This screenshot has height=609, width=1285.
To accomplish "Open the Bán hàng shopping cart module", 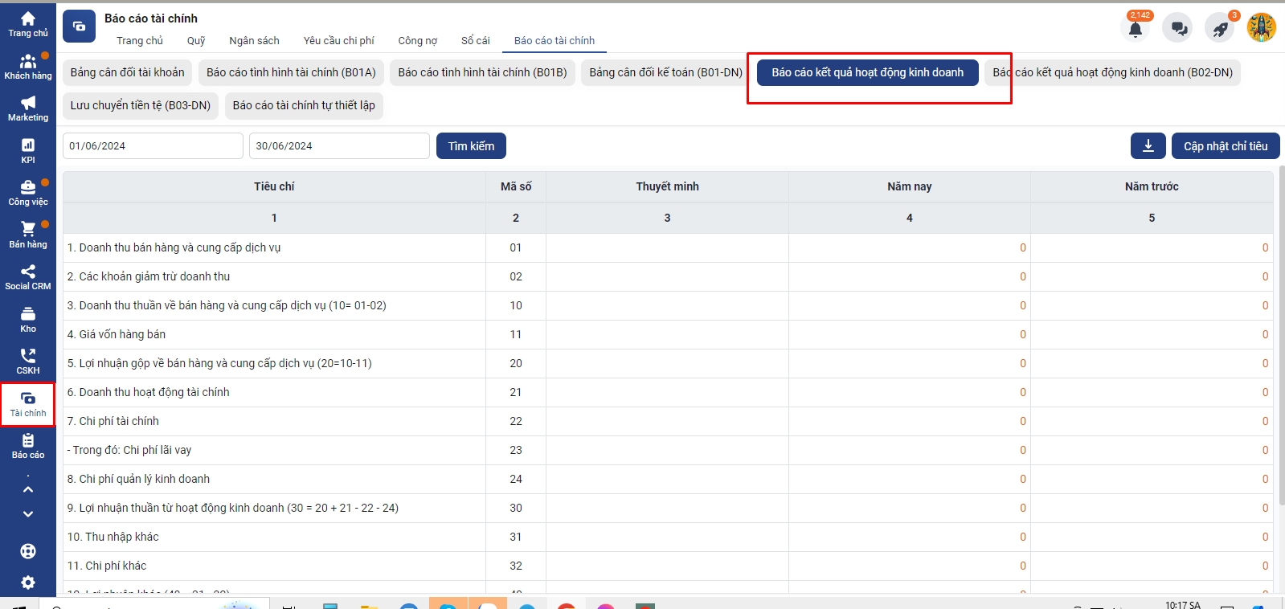I will (28, 235).
